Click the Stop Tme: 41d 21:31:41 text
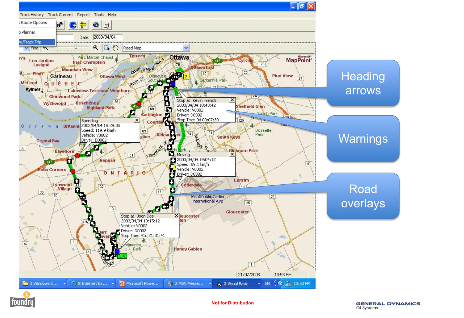464x318 pixels. tap(143, 235)
